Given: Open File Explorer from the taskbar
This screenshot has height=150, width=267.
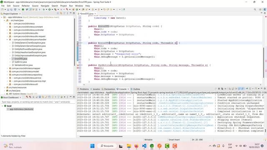Looking at the screenshot, I should click(x=129, y=146).
